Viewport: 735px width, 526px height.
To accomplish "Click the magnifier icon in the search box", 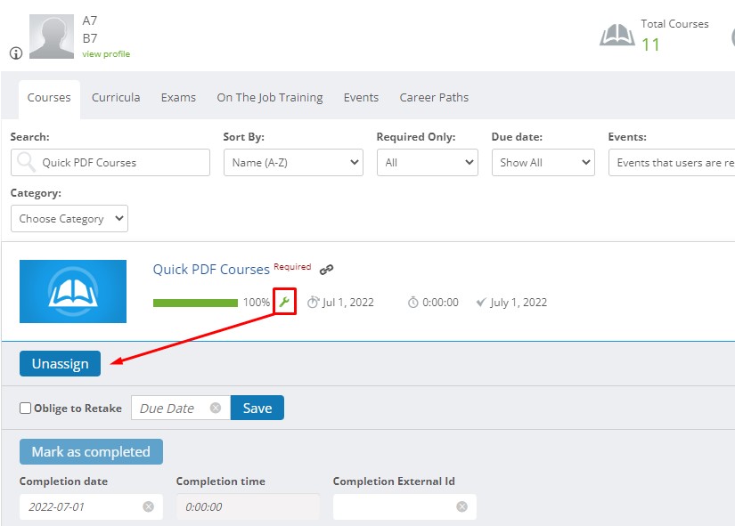I will click(x=25, y=162).
